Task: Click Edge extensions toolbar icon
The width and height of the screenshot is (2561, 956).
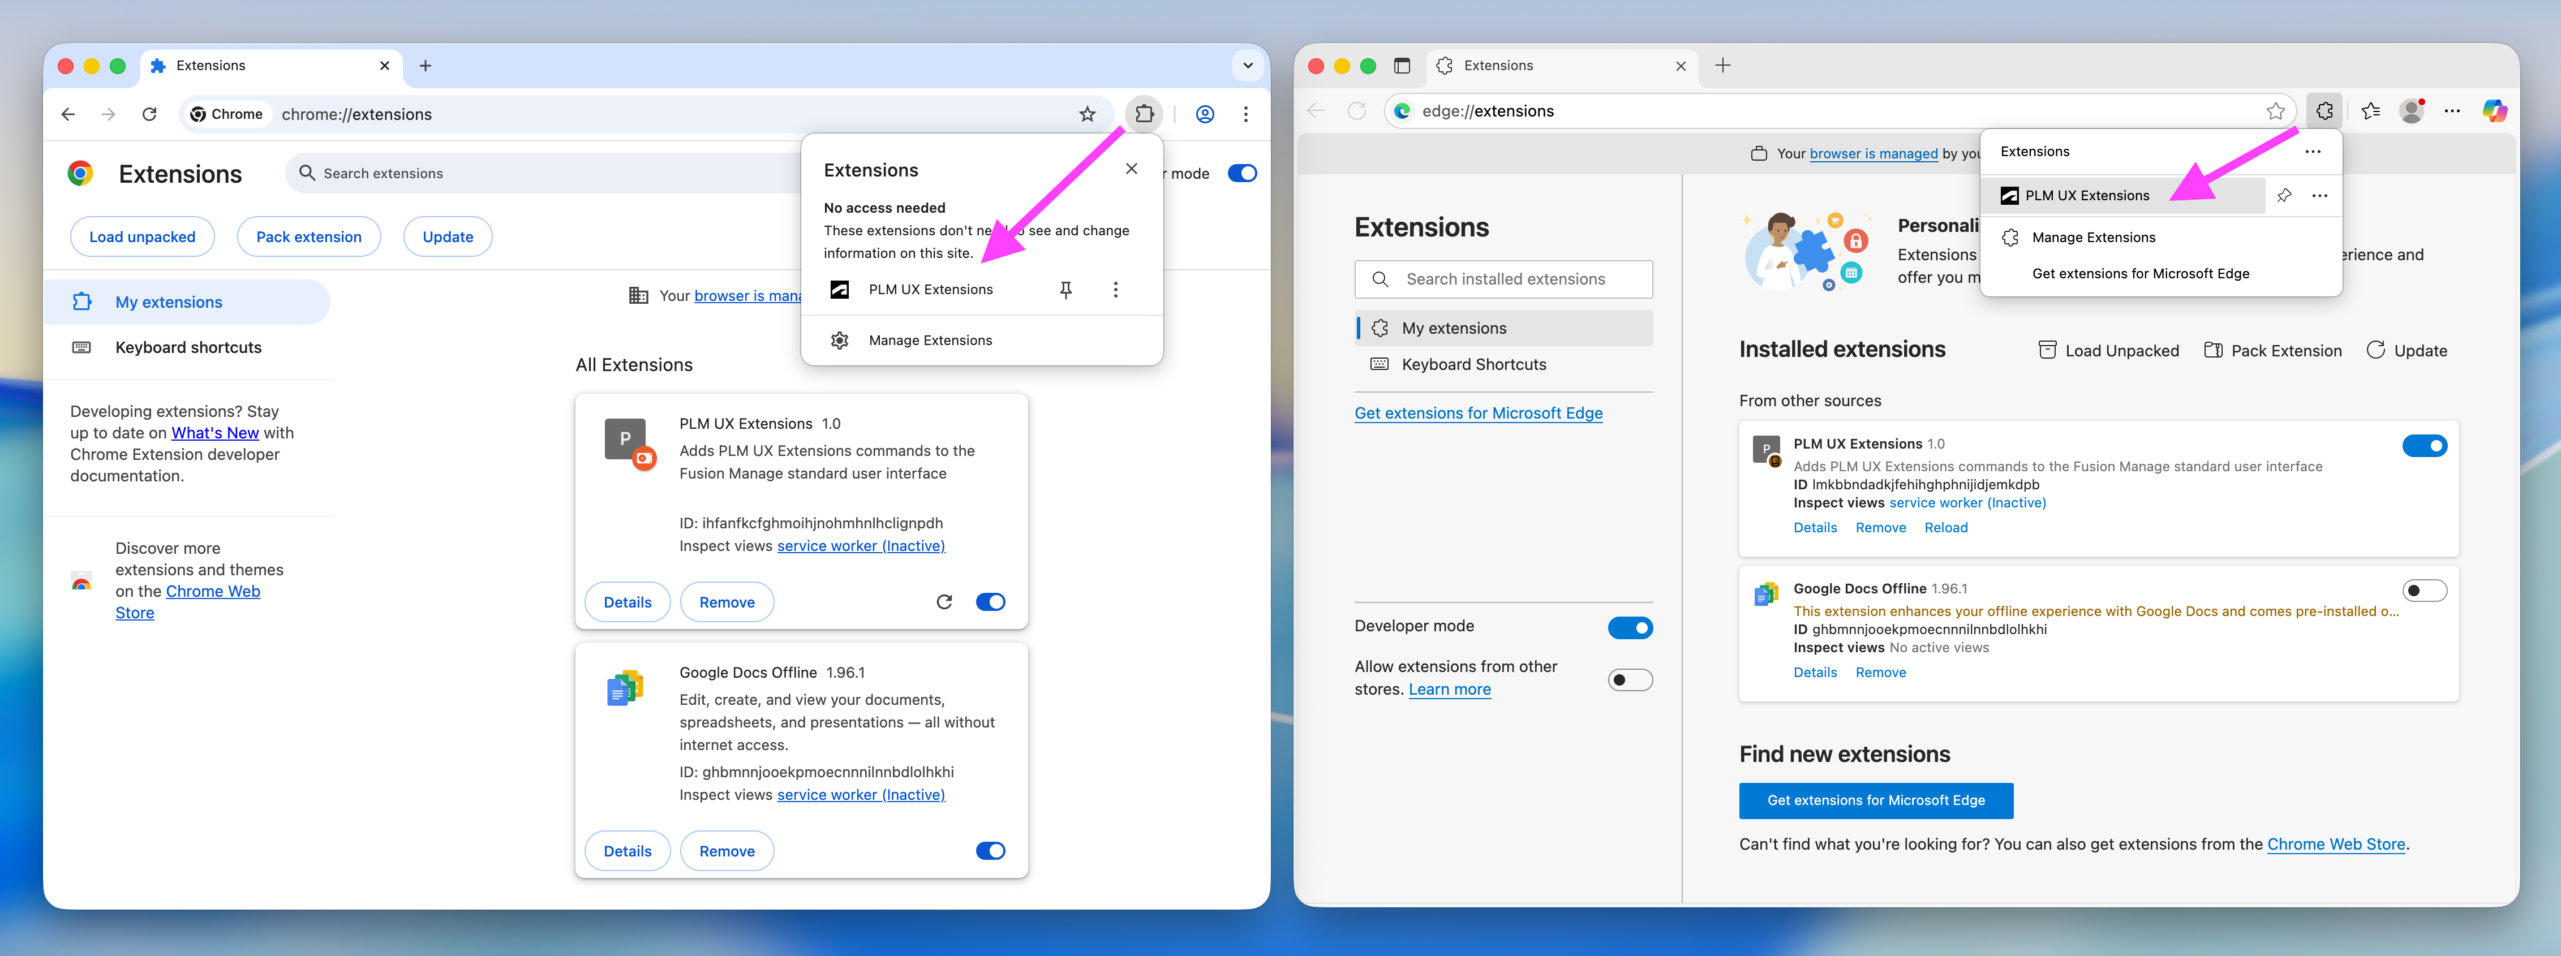Action: coord(2323,111)
